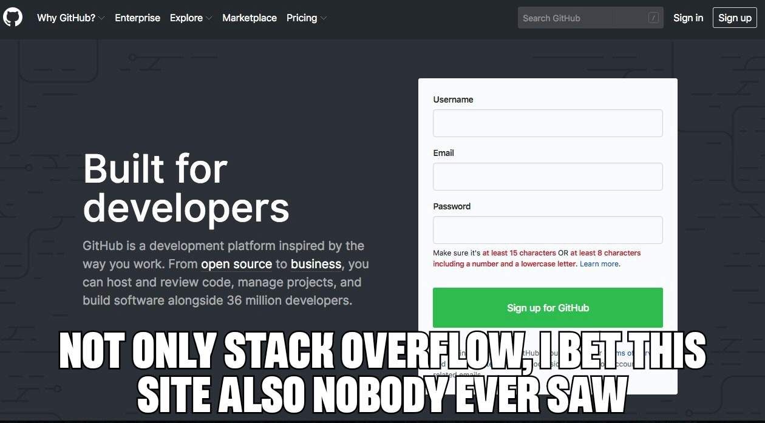Expand the Pricing dropdown chevron
Screen dimensions: 765x423
coord(324,19)
